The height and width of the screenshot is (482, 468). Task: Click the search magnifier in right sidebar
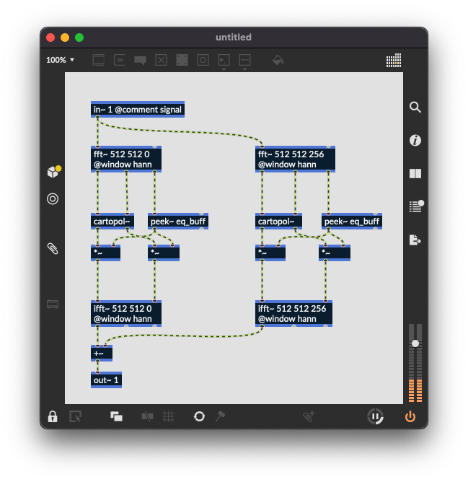[415, 108]
